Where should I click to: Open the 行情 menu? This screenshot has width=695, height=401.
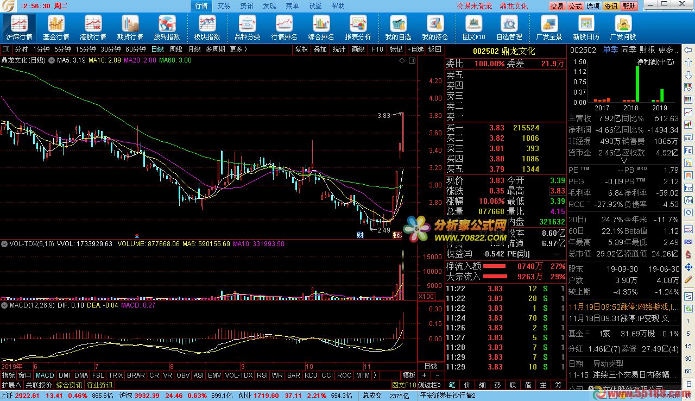(x=201, y=6)
